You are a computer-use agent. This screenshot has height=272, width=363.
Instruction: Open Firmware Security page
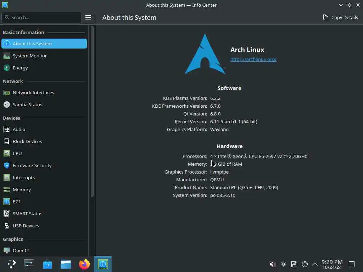click(x=44, y=165)
